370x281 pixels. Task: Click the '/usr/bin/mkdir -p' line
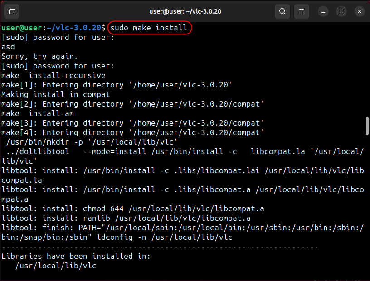tap(92, 142)
